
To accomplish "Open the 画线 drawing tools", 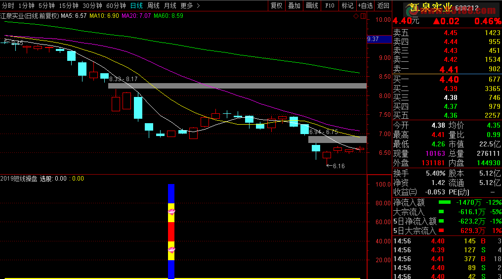I will point(312,5).
